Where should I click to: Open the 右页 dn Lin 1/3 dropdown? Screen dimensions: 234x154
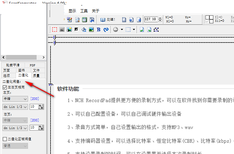(x=15, y=128)
